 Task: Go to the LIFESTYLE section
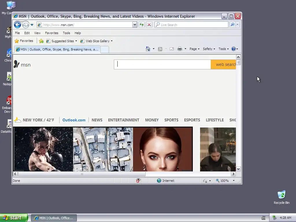[215, 120]
